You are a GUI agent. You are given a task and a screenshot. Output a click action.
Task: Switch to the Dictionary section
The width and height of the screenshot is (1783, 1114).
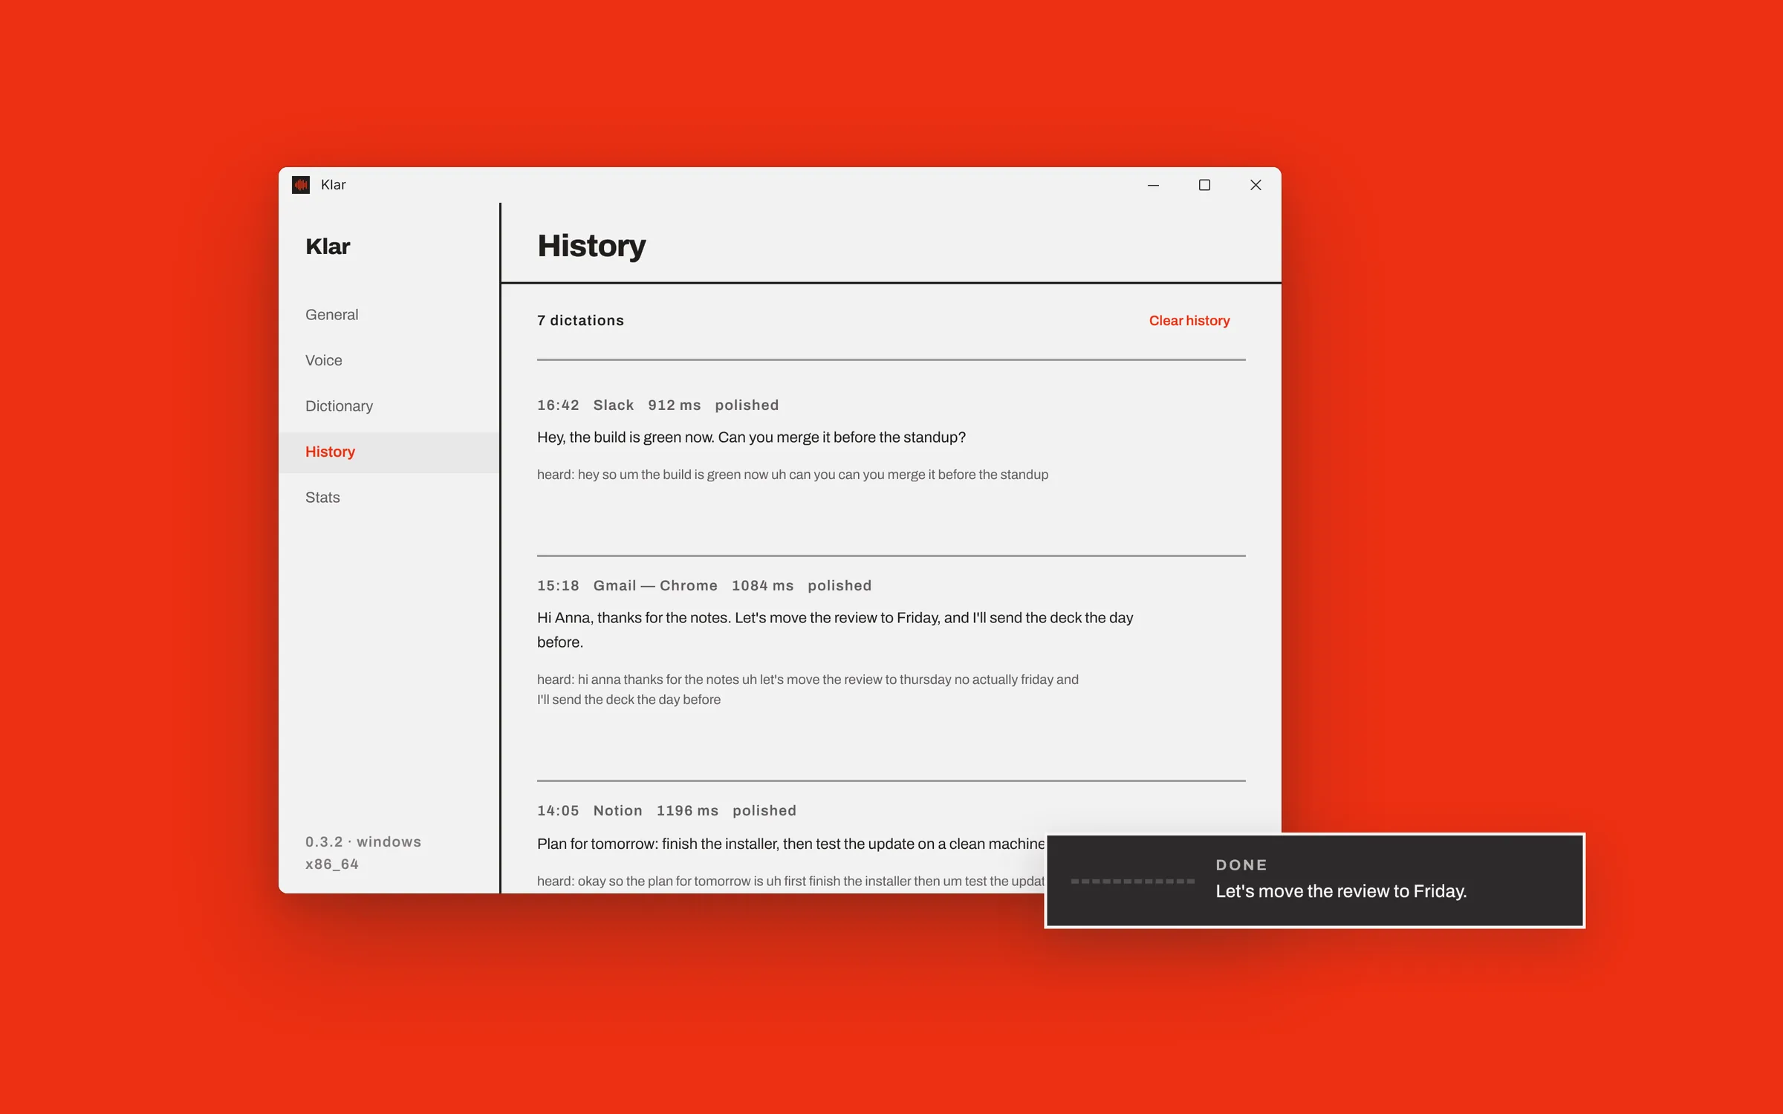pos(340,406)
